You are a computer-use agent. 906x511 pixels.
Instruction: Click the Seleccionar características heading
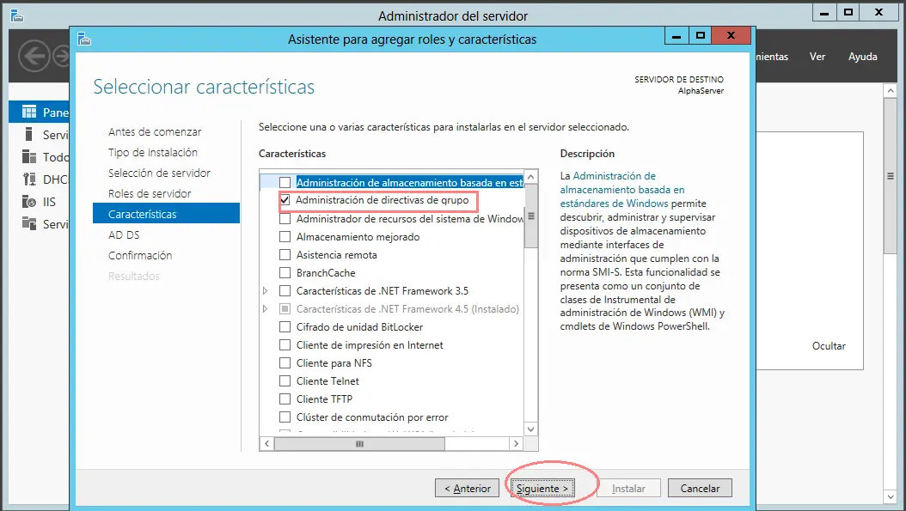pyautogui.click(x=204, y=87)
